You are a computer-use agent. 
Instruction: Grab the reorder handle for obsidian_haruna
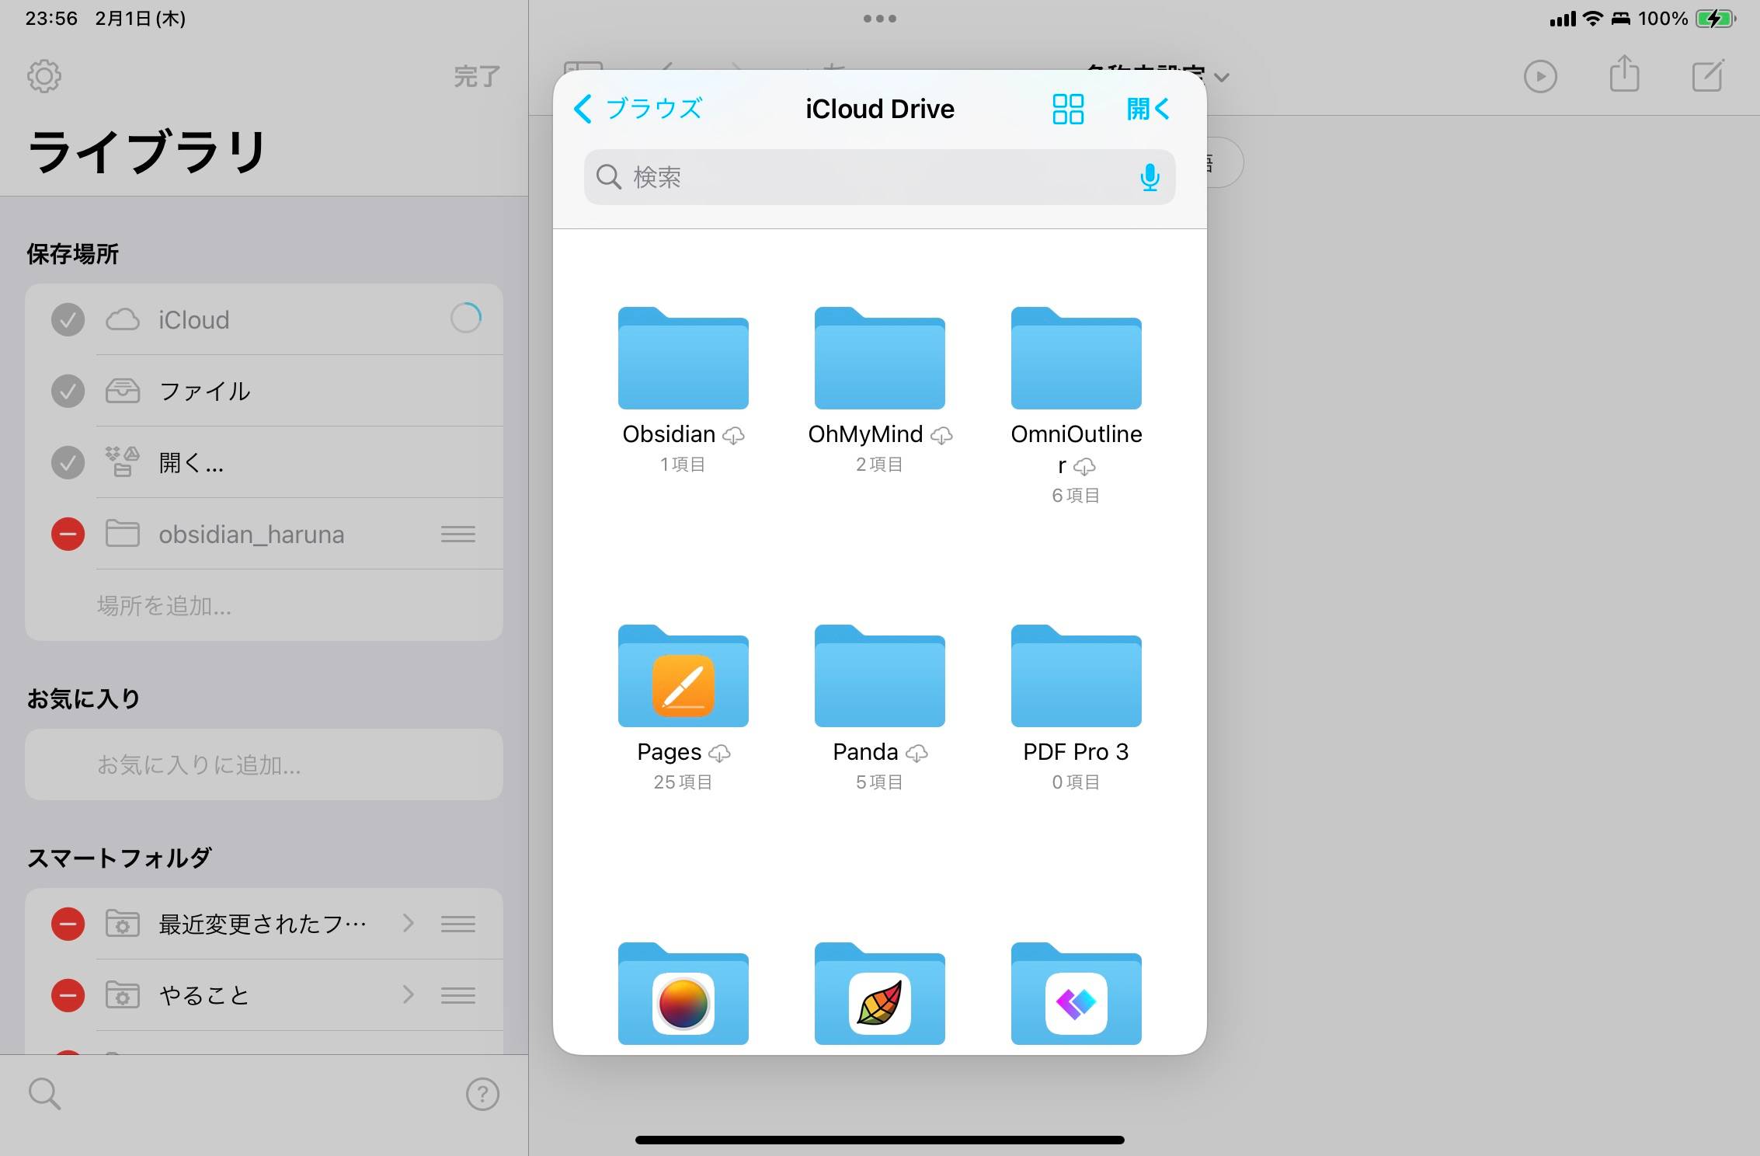pos(458,534)
